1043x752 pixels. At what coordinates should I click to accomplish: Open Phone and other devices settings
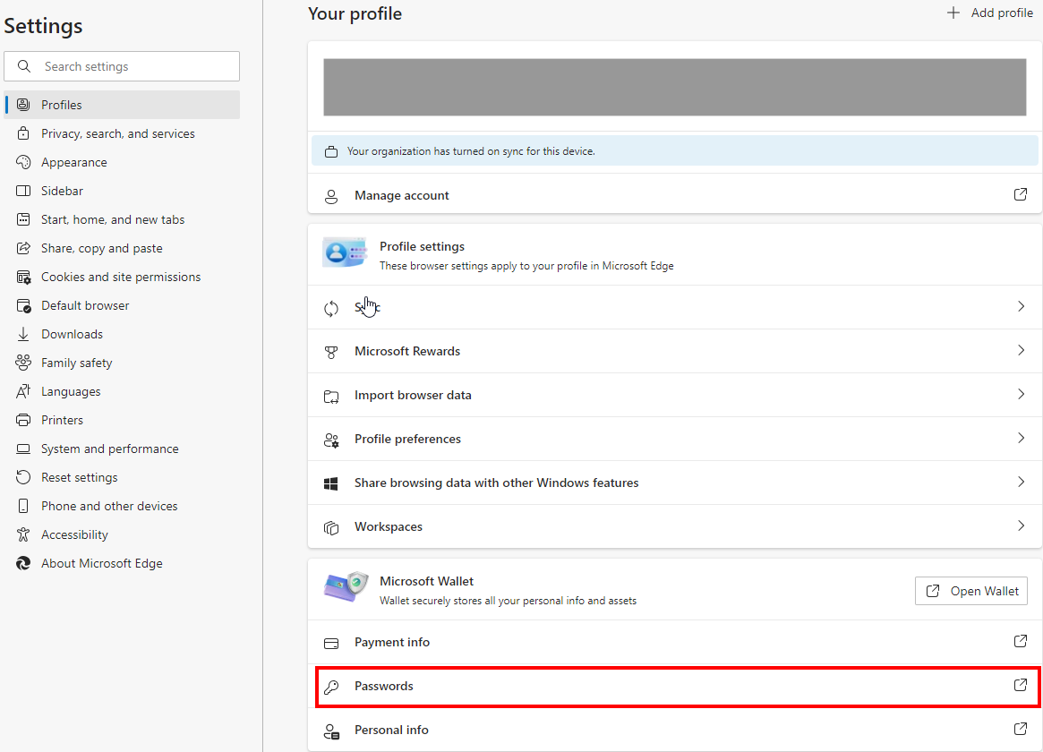(123, 506)
